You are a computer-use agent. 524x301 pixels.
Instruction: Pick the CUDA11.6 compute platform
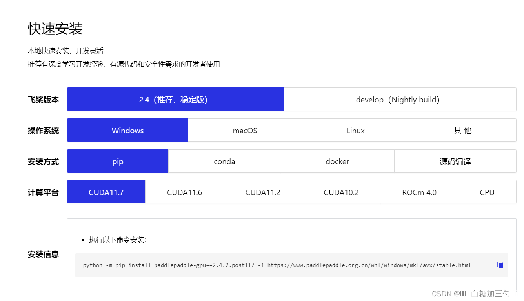coord(184,192)
